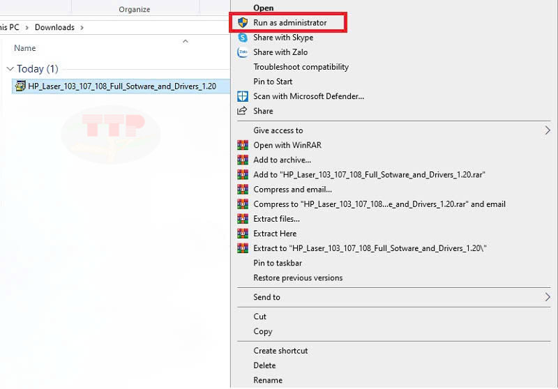Click the shield icon beside Run as administrator

pos(243,23)
